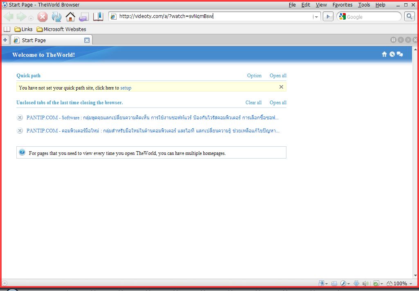419x291 pixels.
Task: Open the navigation history dropdown arrow
Action: (x=31, y=18)
